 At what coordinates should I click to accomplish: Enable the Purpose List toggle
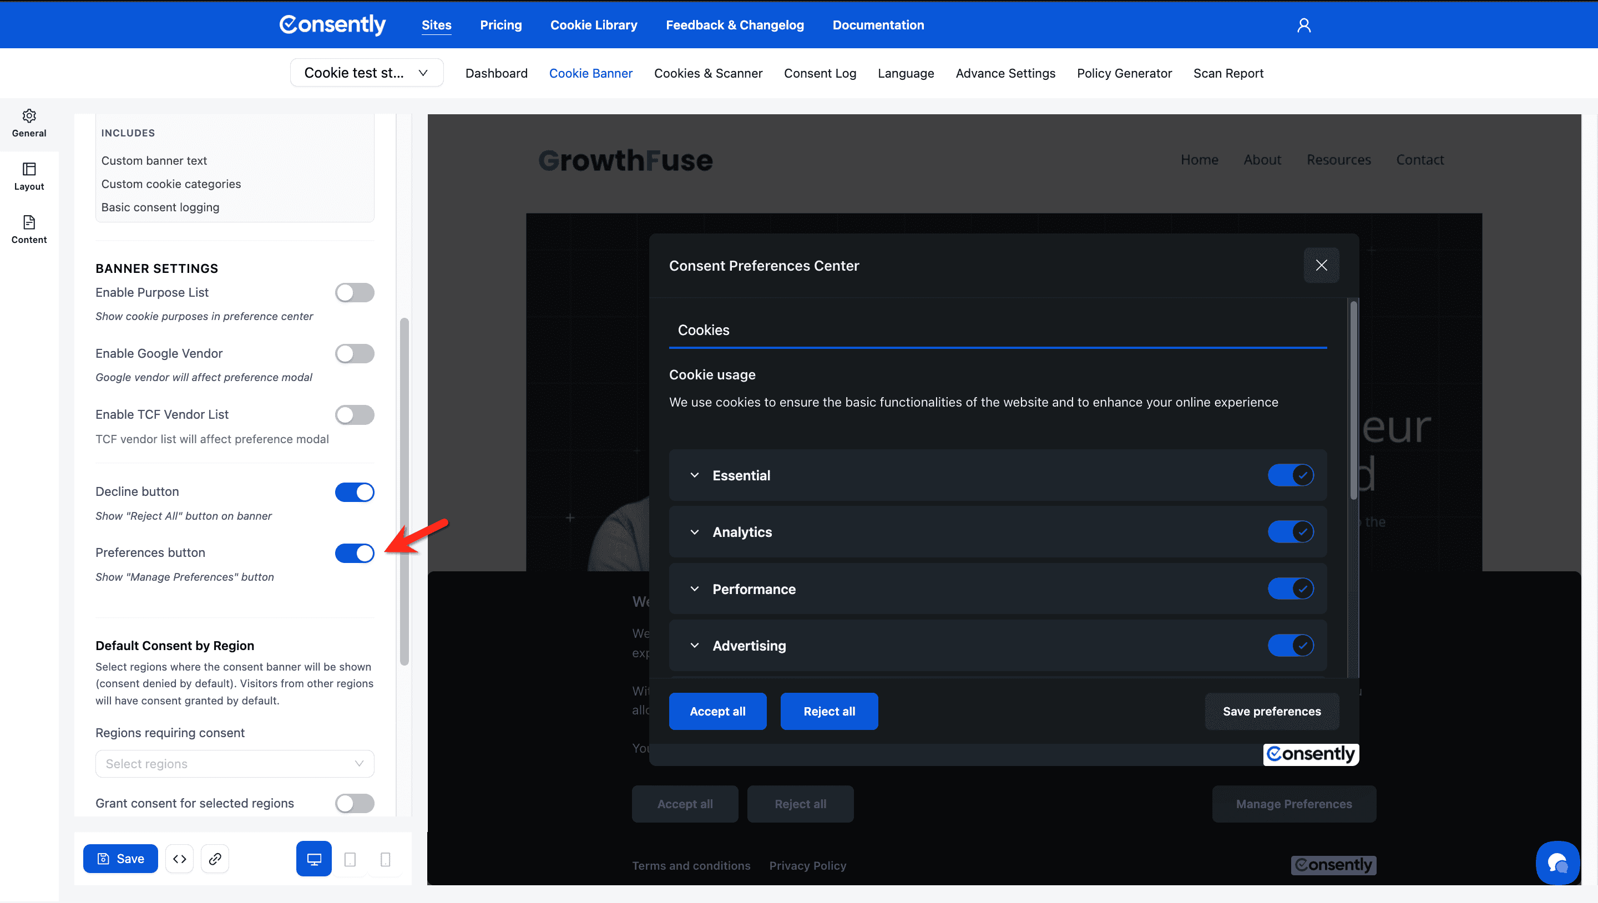[354, 293]
